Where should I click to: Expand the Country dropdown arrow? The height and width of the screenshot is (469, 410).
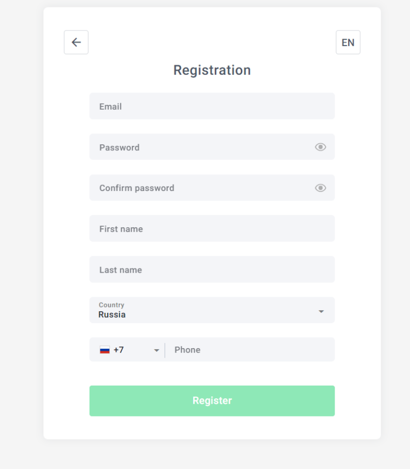click(x=321, y=311)
